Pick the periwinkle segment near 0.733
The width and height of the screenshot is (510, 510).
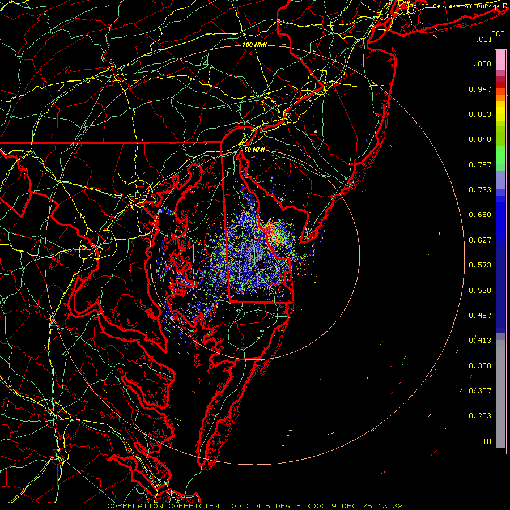pos(500,180)
